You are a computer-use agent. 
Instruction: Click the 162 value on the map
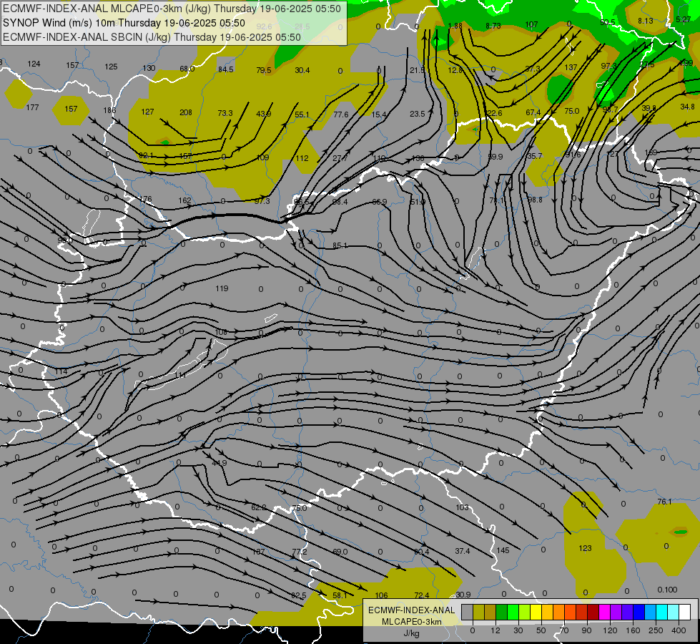184,200
